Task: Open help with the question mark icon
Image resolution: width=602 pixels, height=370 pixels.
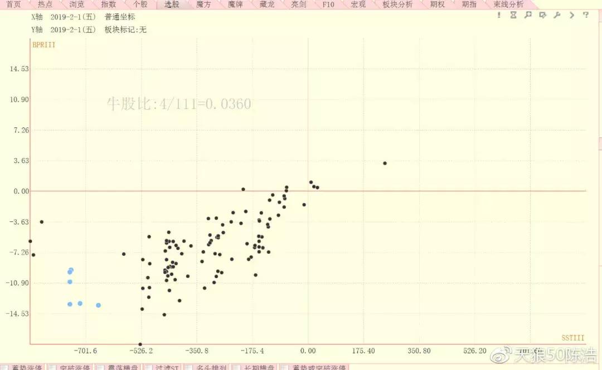Action: [586, 15]
